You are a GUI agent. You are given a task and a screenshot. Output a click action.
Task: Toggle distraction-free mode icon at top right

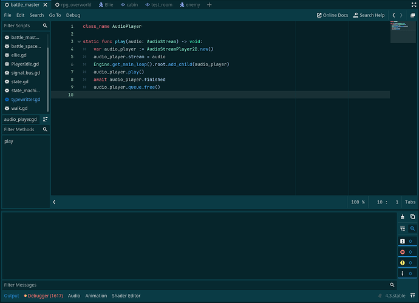[x=414, y=4]
